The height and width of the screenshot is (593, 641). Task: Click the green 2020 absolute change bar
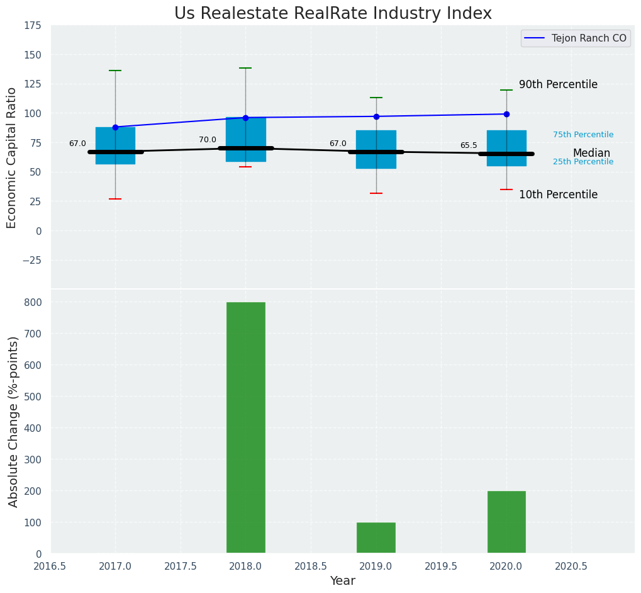tap(506, 522)
